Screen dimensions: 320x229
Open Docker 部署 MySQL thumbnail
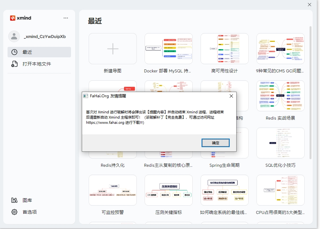click(169, 48)
